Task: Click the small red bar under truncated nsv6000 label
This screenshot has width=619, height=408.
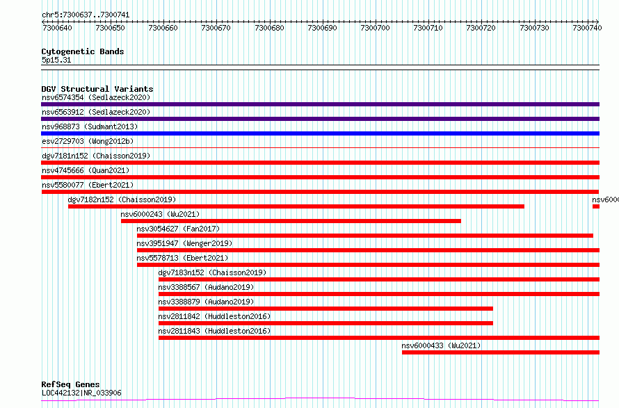Action: coord(596,206)
